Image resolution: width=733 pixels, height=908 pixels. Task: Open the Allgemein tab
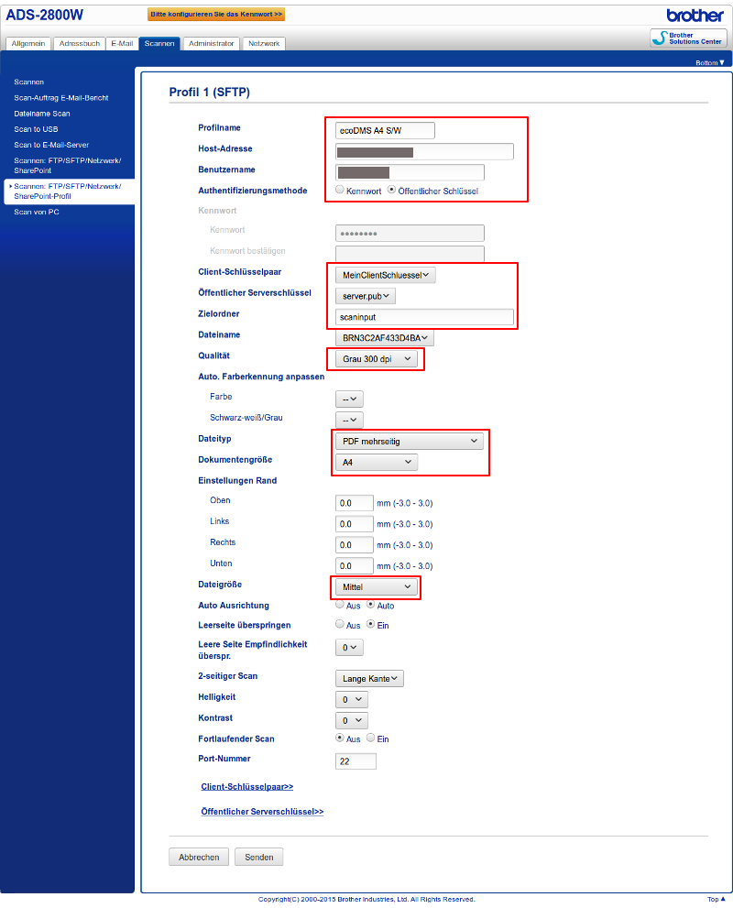click(28, 43)
